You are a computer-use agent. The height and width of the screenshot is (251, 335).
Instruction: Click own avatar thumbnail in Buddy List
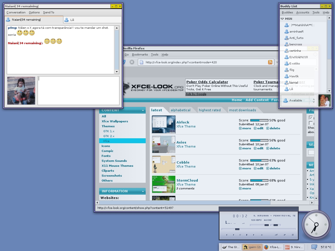pyautogui.click(x=324, y=100)
